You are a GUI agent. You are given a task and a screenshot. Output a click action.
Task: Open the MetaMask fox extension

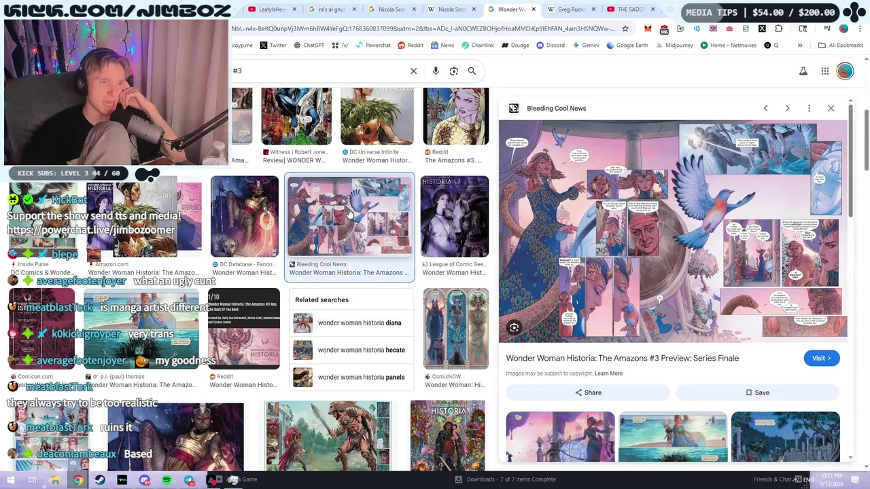tap(648, 29)
